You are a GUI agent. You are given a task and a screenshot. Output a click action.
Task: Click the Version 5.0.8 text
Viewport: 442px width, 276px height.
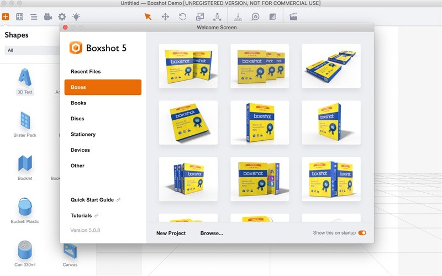coord(85,230)
